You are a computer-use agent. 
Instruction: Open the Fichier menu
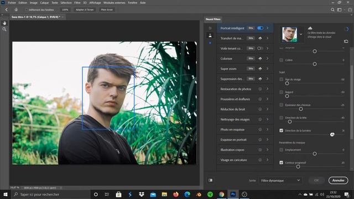coord(12,3)
